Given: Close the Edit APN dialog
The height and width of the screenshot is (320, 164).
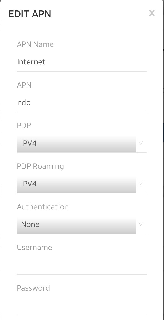Looking at the screenshot, I should coord(152,13).
